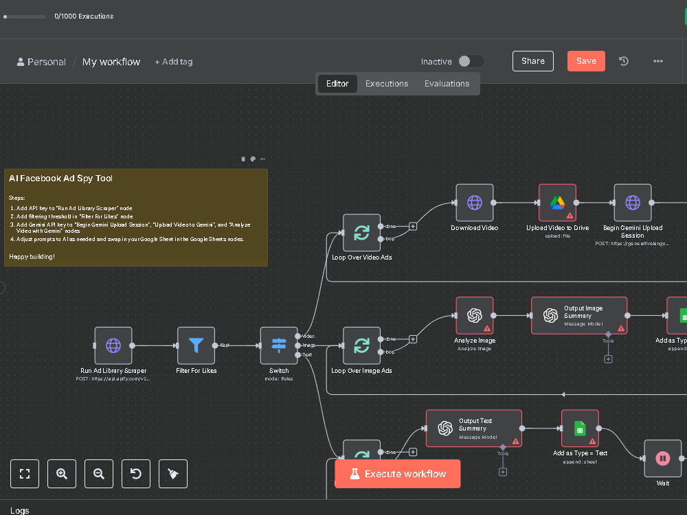Delete the sticky note via trash icon
Image resolution: width=687 pixels, height=515 pixels.
coord(243,159)
